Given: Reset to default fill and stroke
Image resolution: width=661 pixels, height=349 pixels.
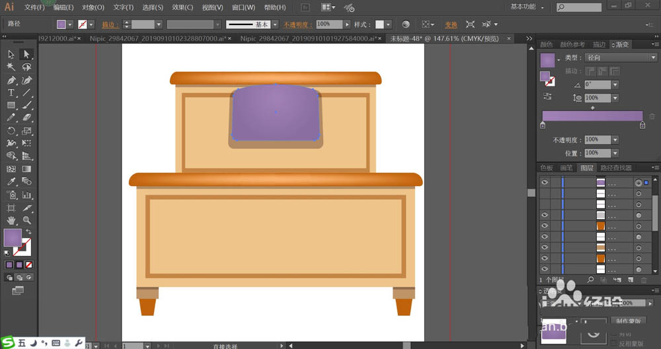Looking at the screenshot, I should coord(7,253).
